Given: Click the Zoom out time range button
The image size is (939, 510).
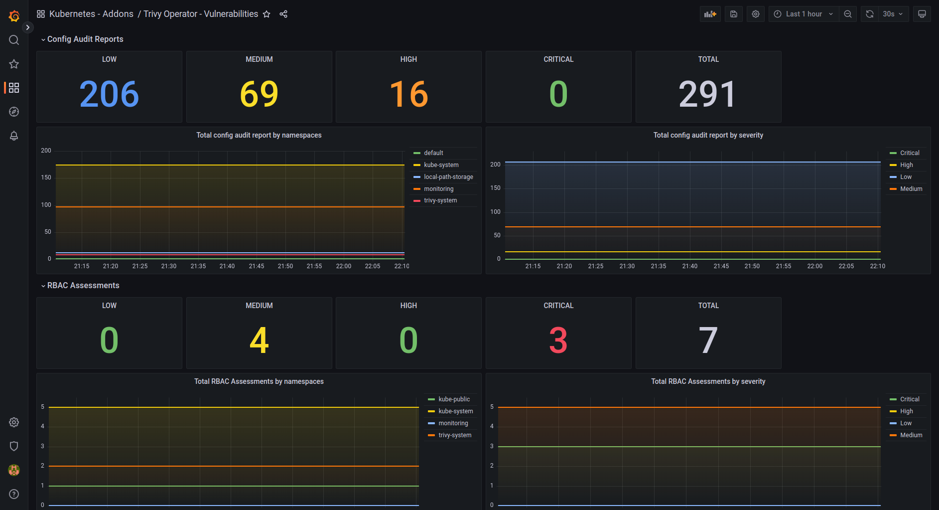Looking at the screenshot, I should pos(847,14).
